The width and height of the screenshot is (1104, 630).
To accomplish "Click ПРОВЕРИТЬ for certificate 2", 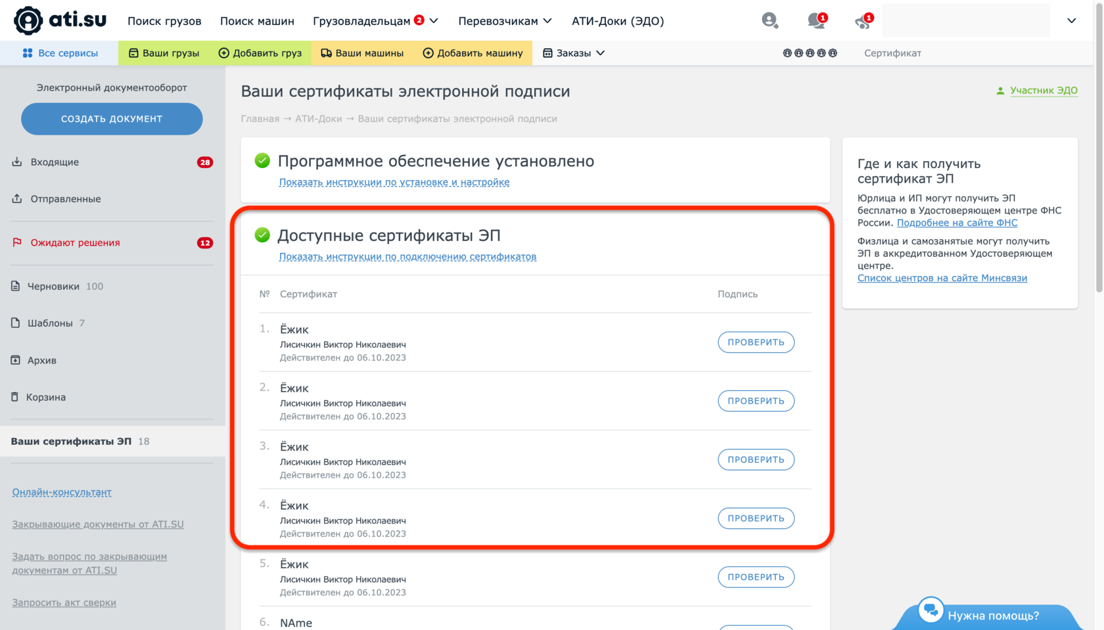I will click(756, 401).
